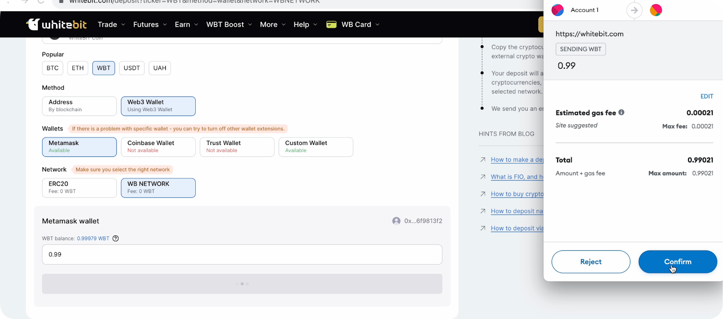Open the Earn menu
Screen dimensions: 723x319
186,24
